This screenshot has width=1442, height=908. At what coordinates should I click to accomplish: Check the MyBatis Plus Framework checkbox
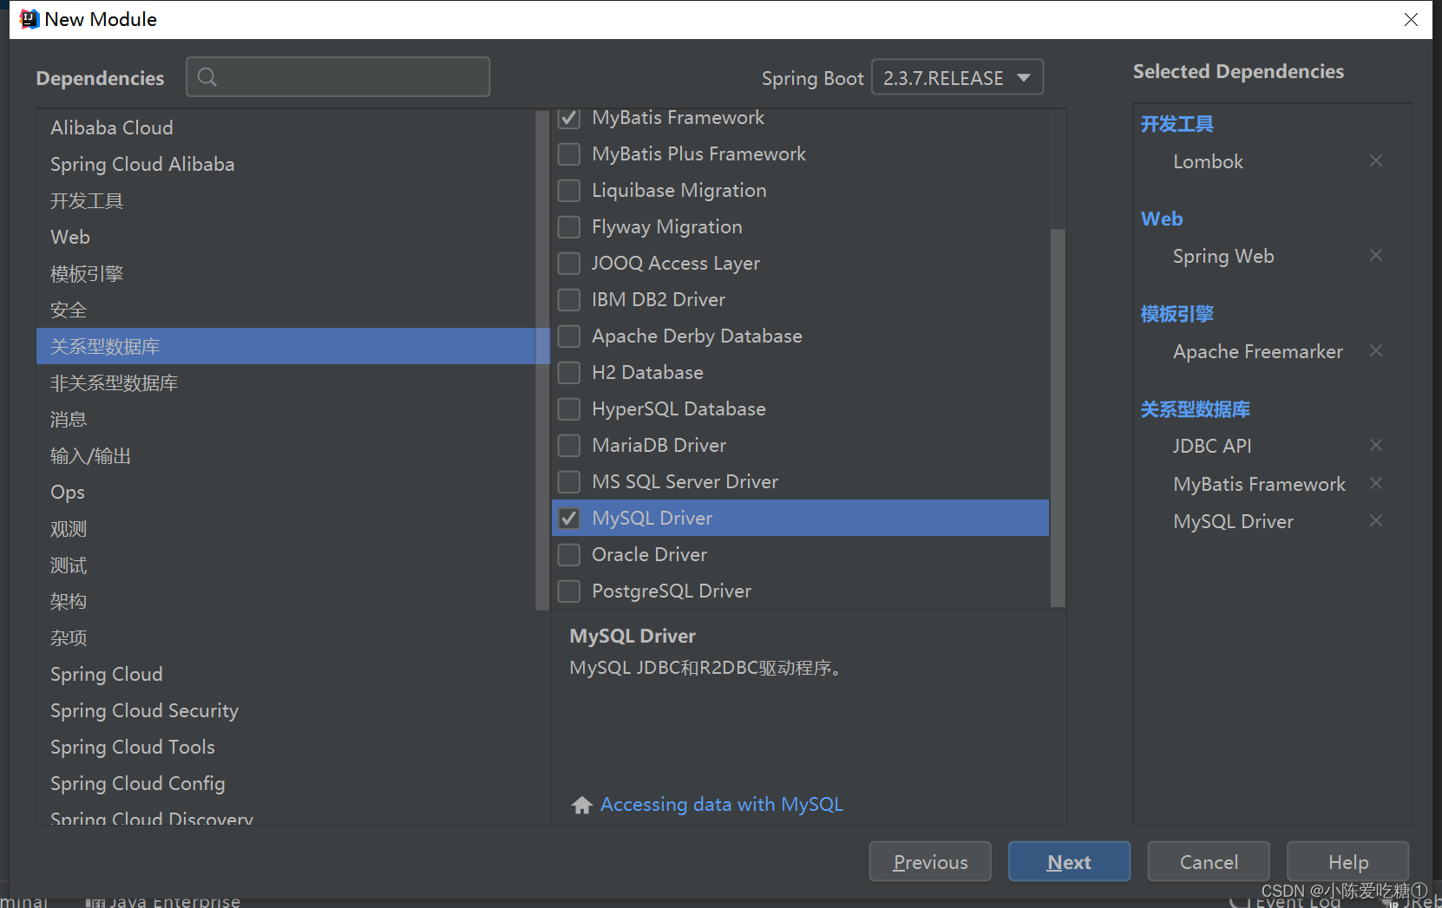tap(569, 154)
